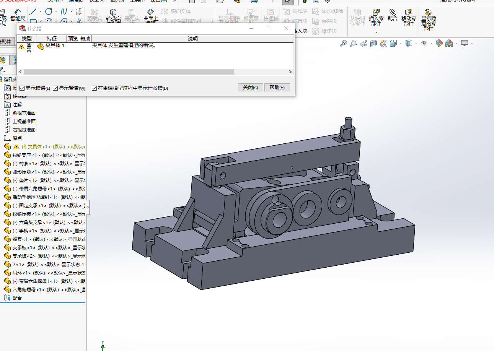Select the 原点 origin in tree
The height and width of the screenshot is (351, 494).
click(x=17, y=138)
